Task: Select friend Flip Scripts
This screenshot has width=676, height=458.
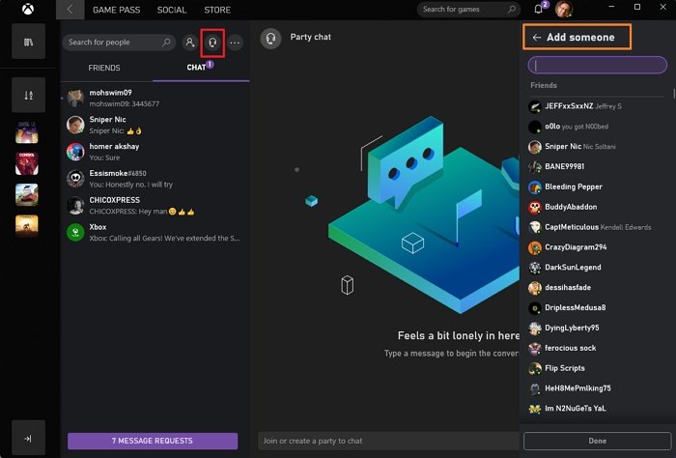Action: click(x=597, y=368)
